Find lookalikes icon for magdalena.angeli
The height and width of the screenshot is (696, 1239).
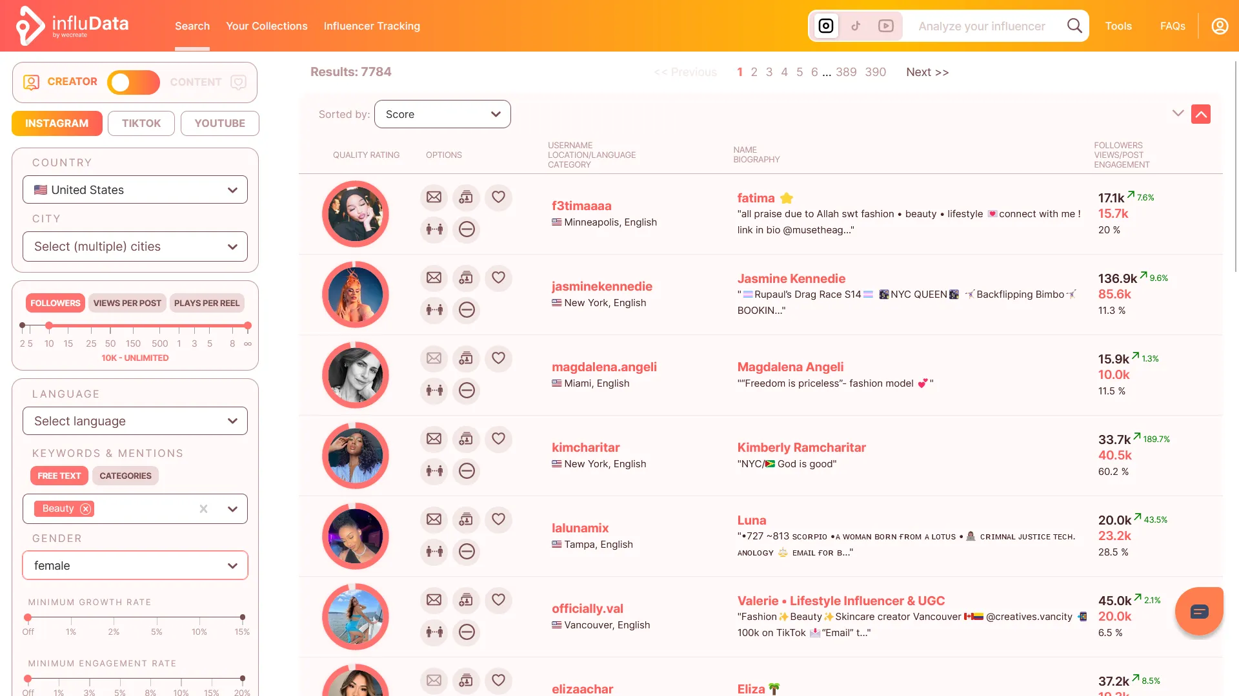pyautogui.click(x=434, y=391)
